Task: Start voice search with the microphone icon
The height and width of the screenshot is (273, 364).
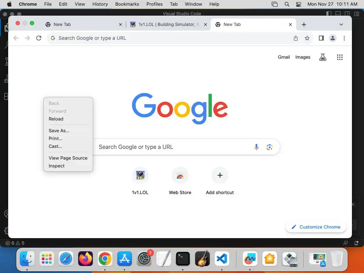Action: [256, 147]
